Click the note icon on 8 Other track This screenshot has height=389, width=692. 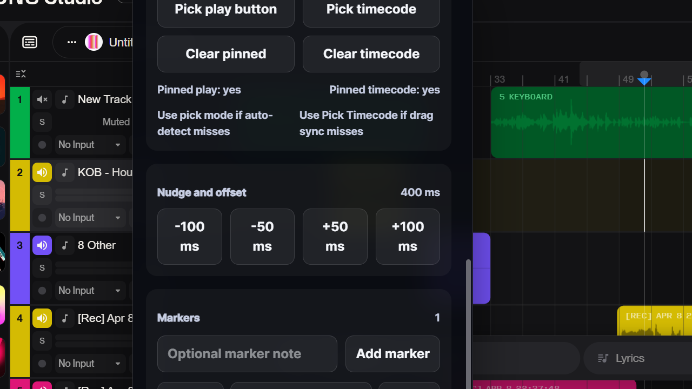(65, 245)
